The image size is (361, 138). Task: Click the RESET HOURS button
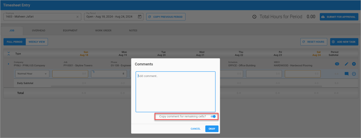point(314,42)
